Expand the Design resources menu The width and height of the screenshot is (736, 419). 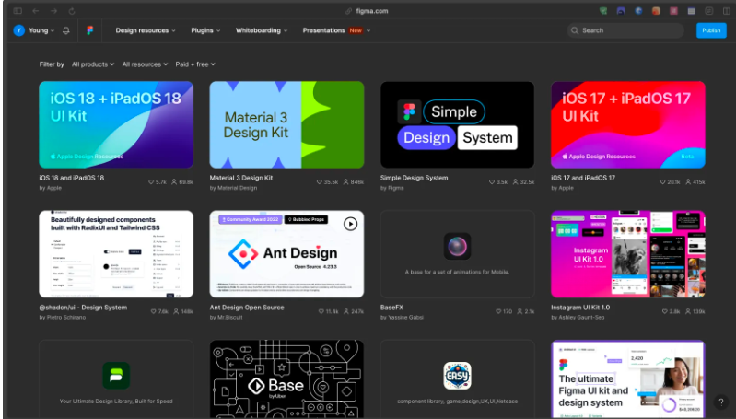point(146,30)
